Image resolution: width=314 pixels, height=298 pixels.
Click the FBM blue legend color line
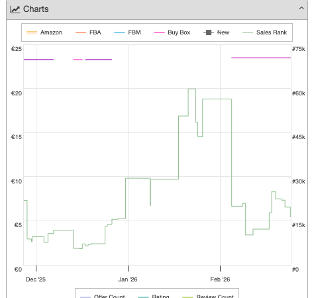(119, 32)
